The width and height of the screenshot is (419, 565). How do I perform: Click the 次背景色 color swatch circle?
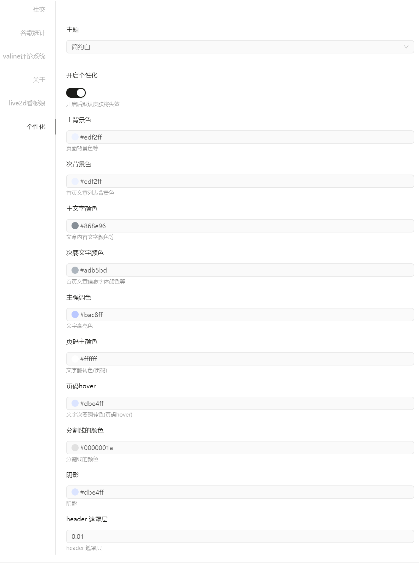tap(75, 181)
